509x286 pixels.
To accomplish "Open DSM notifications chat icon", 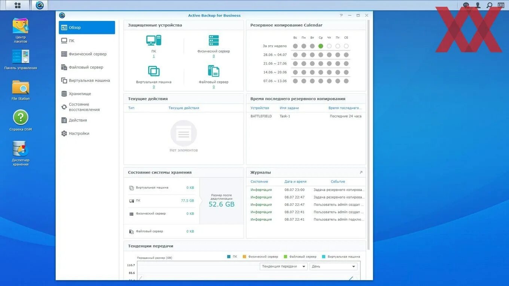I will (466, 5).
